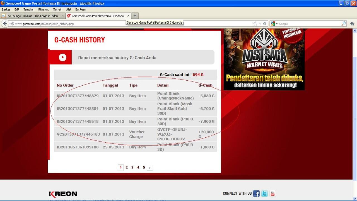
Task: Go to history page 3
Action: coord(132,167)
